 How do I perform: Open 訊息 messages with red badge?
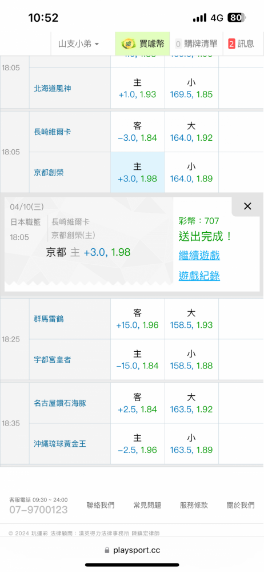pyautogui.click(x=241, y=44)
